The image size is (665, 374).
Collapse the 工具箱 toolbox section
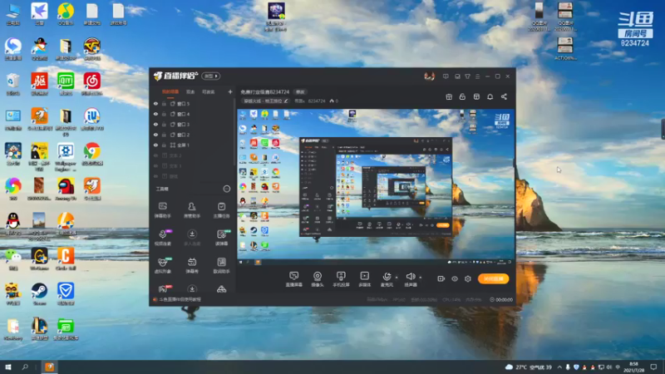coord(227,189)
